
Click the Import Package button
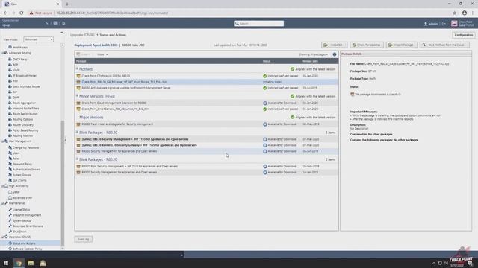click(x=402, y=45)
